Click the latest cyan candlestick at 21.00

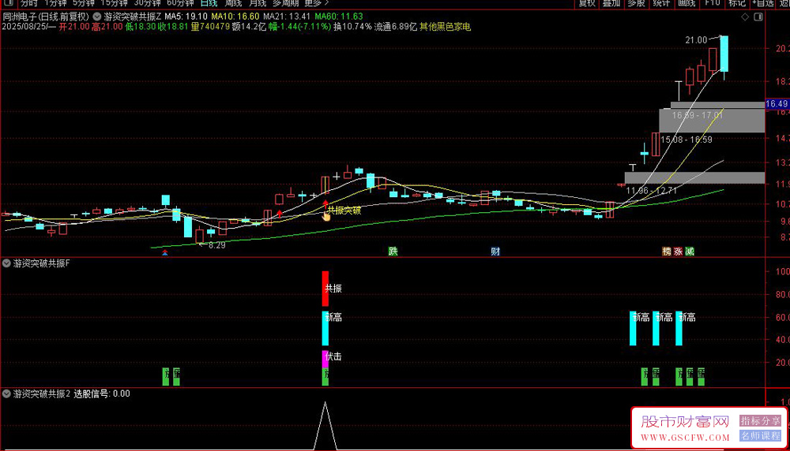(724, 54)
